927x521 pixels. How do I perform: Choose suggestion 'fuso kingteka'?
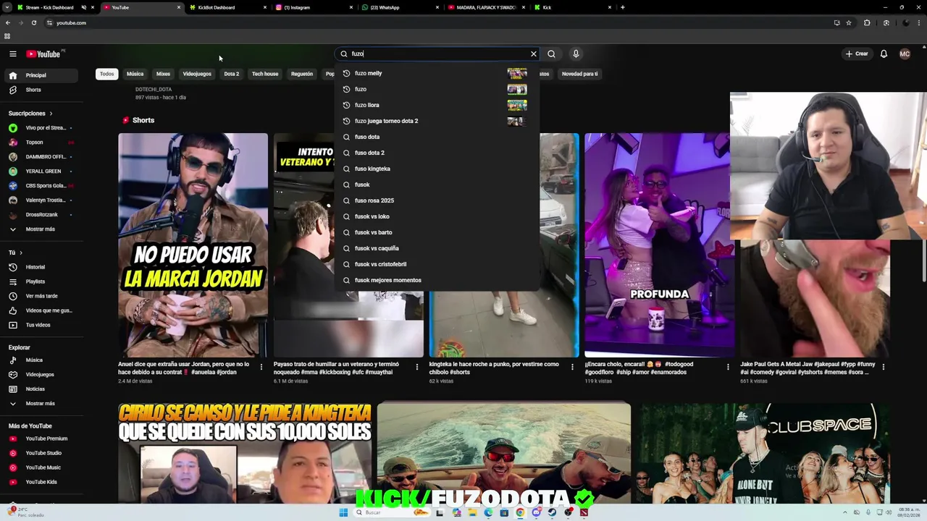click(437, 169)
